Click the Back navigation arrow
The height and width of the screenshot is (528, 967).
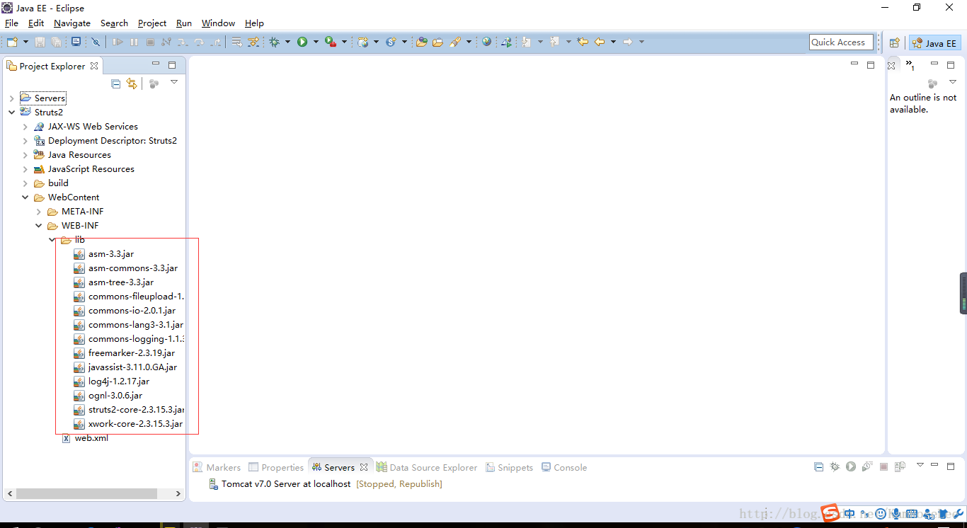600,42
